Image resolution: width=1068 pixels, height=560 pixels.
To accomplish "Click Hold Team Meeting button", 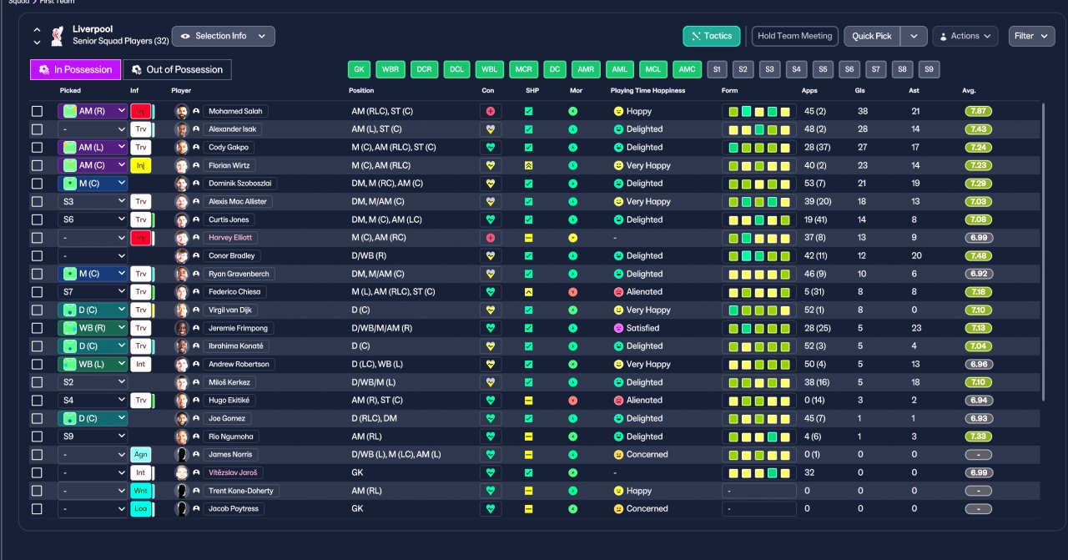I will pyautogui.click(x=794, y=36).
